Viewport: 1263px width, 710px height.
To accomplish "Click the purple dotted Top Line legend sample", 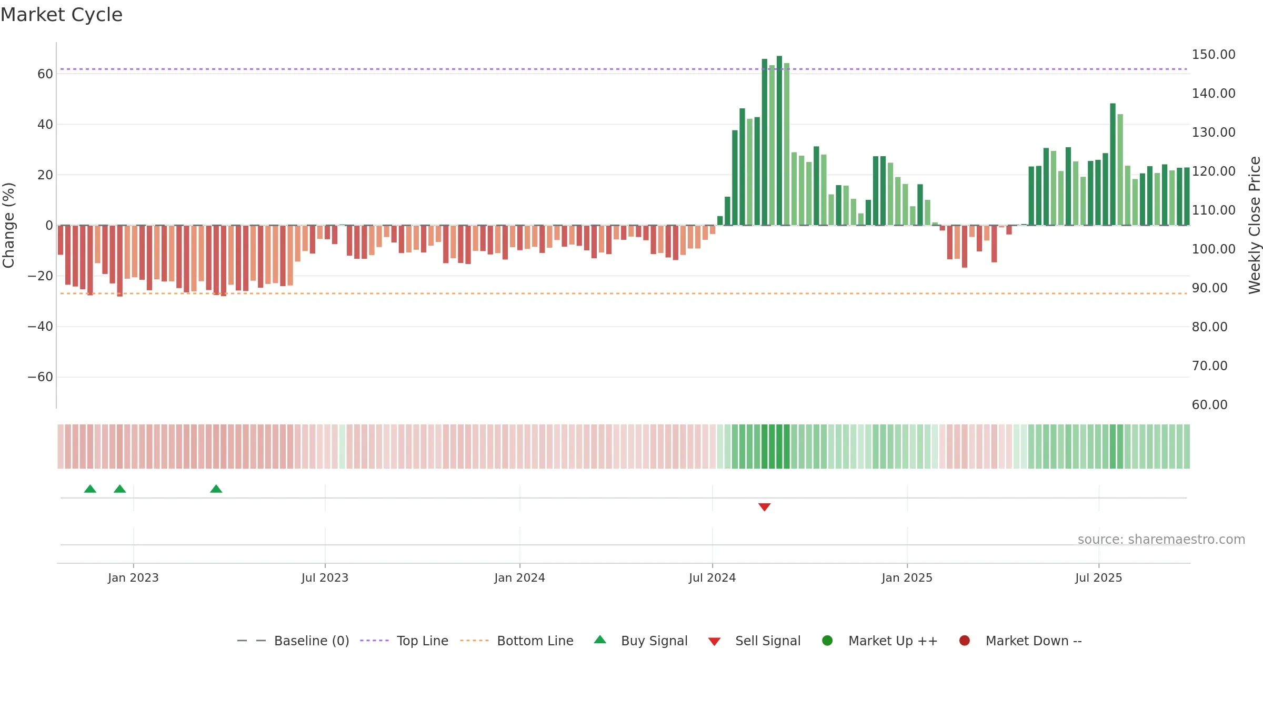I will (374, 641).
